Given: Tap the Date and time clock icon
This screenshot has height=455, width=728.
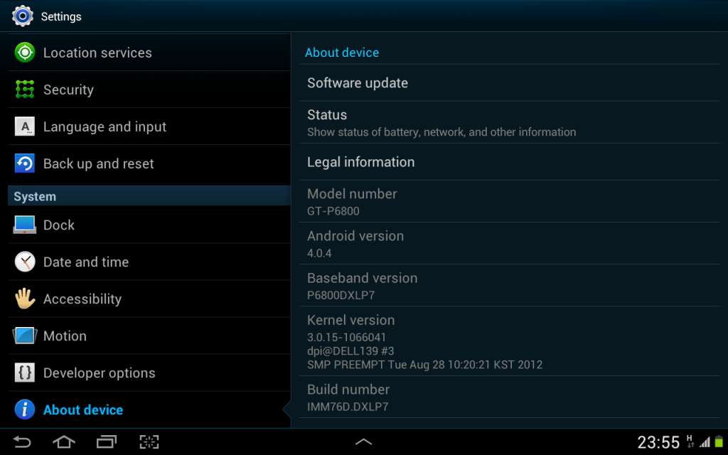Looking at the screenshot, I should pyautogui.click(x=25, y=262).
